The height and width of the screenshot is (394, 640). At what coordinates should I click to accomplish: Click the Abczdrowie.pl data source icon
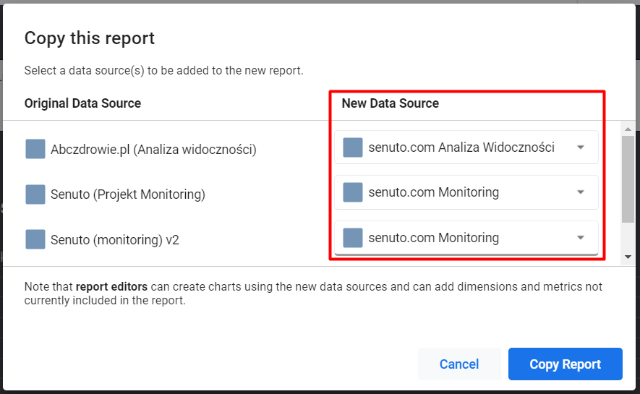(35, 149)
